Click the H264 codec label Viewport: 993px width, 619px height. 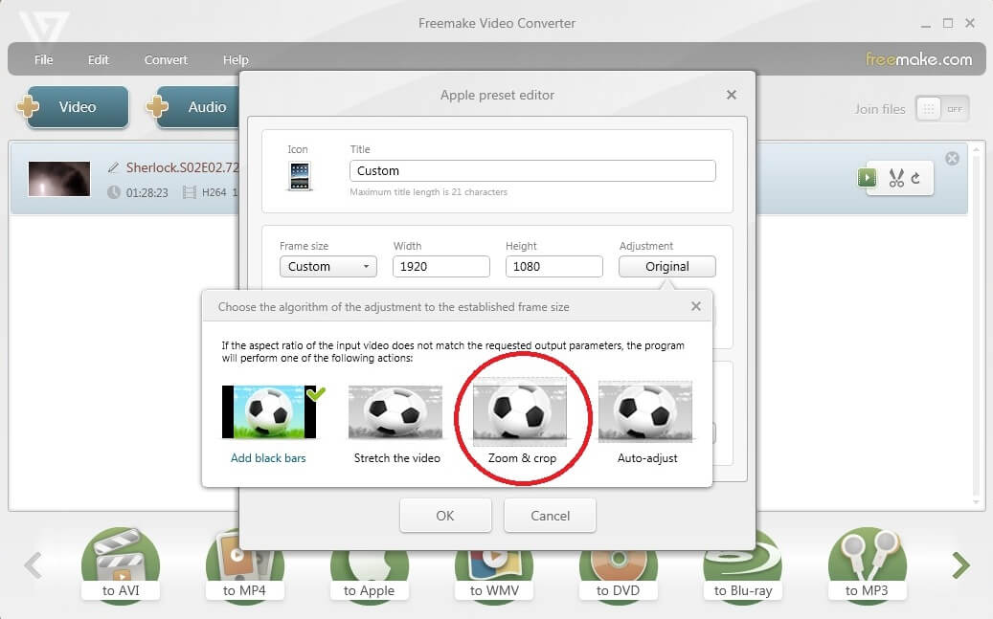(x=214, y=192)
